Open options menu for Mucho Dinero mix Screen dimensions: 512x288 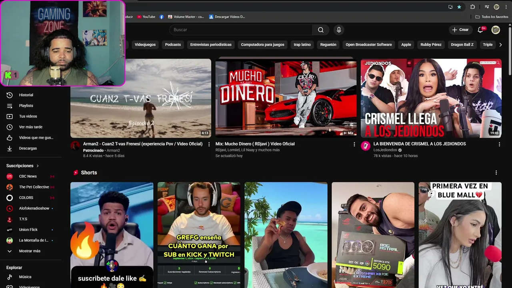pyautogui.click(x=354, y=144)
